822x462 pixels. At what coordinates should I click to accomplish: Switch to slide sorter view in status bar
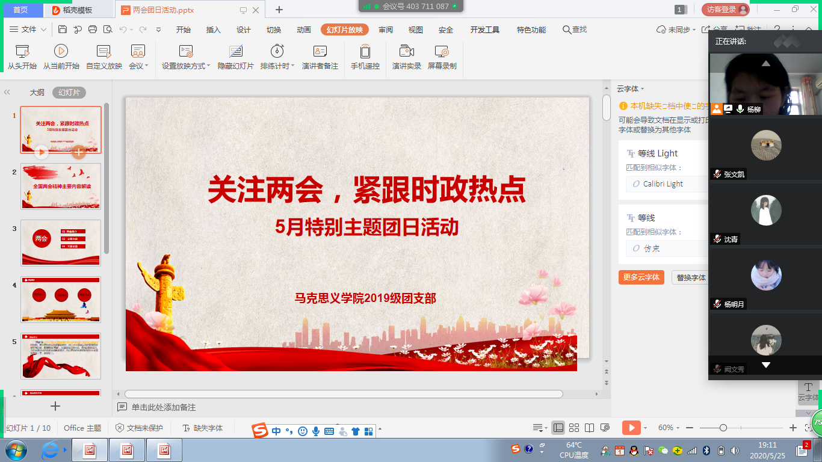(574, 428)
